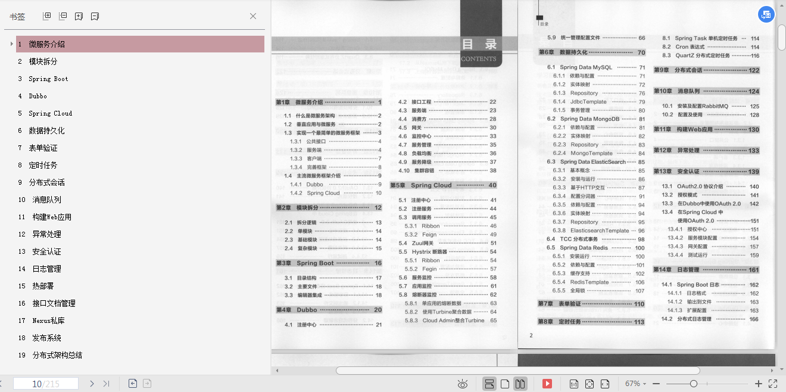Screen dimensions: 786x392
Task: Open bookmark 17 Nexus私库
Action: tap(140, 321)
